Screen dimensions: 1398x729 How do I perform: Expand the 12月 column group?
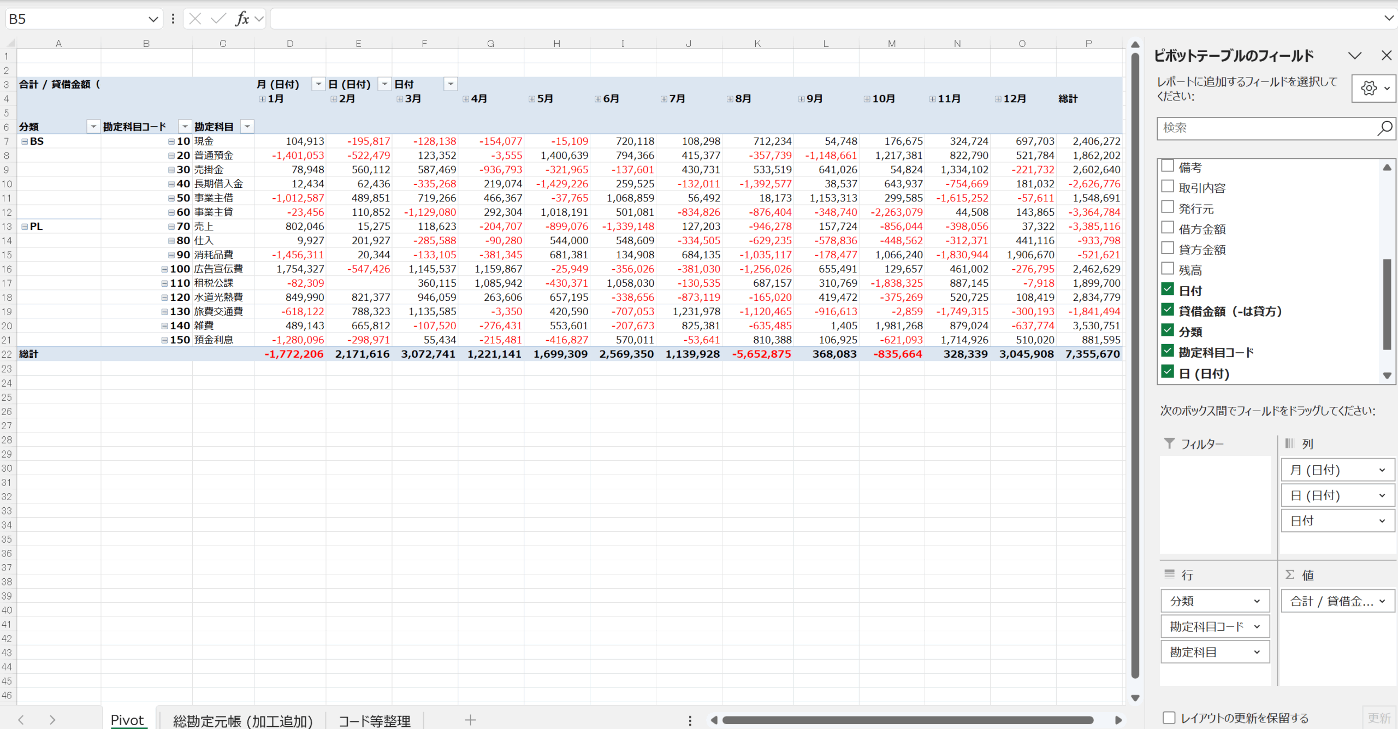point(998,99)
